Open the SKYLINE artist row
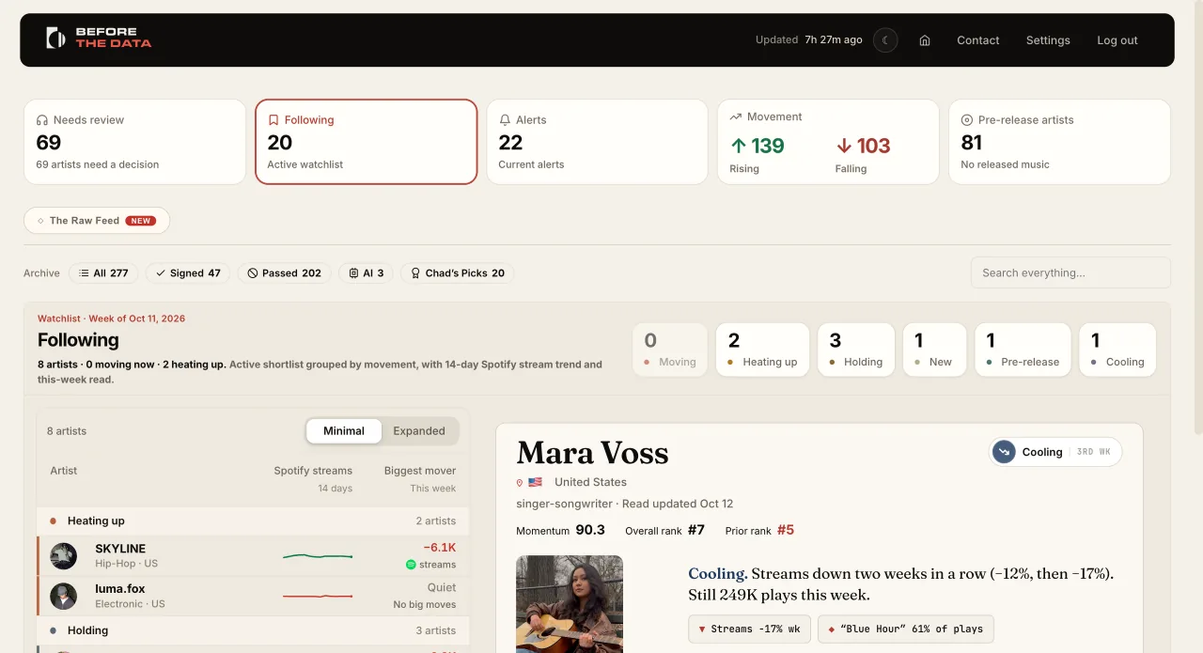This screenshot has height=653, width=1203. click(253, 555)
